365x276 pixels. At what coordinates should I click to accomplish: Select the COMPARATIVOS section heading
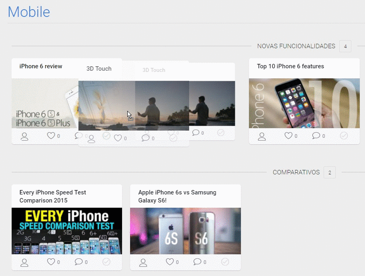(x=296, y=172)
